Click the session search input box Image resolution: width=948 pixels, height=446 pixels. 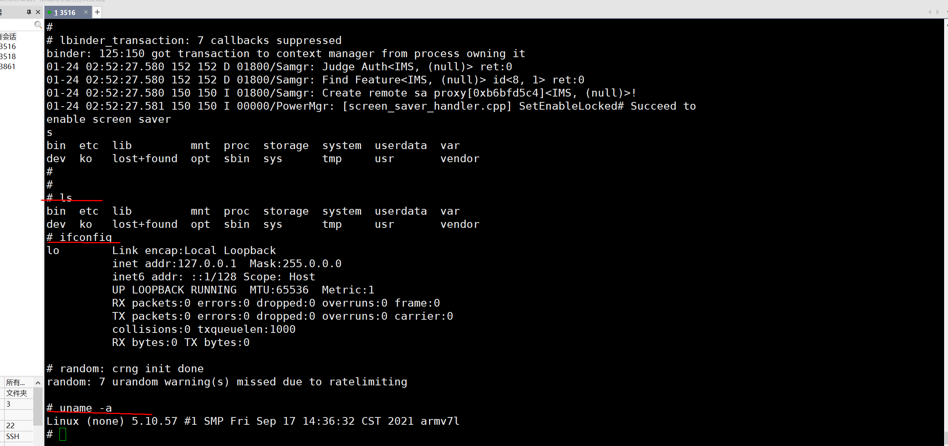click(x=19, y=25)
